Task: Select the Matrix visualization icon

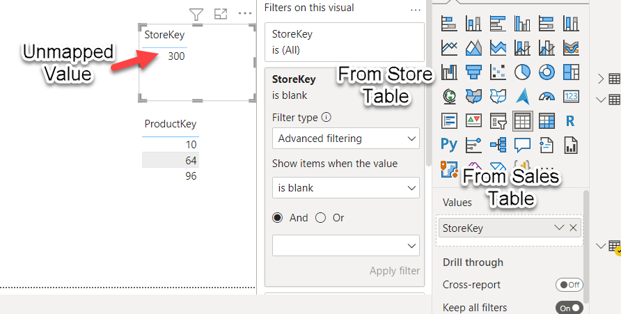Action: (x=547, y=120)
